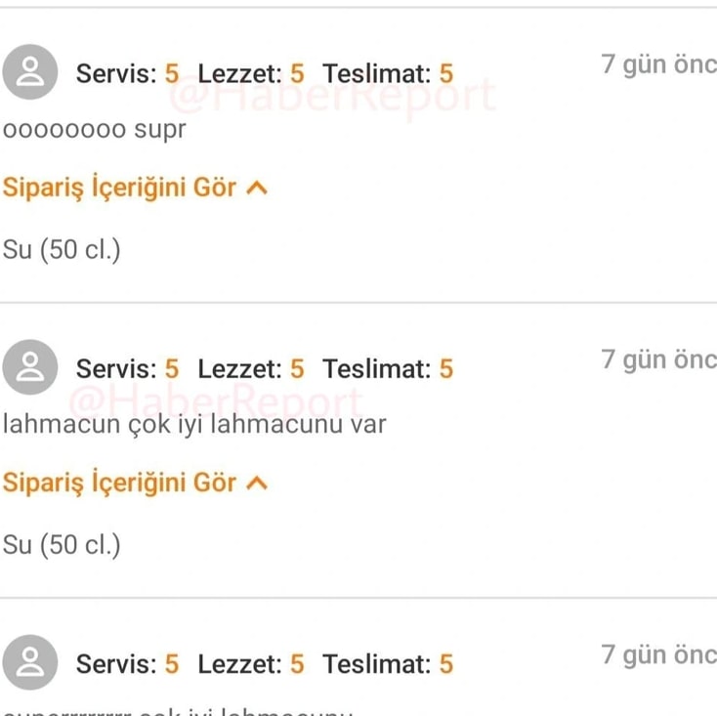Image resolution: width=717 pixels, height=716 pixels.
Task: Click the avatar icon beside the lahmacun review
Action: click(x=30, y=368)
